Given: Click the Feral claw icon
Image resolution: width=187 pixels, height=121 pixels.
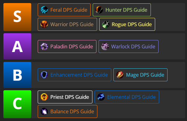Looking at the screenshot, I should [44, 10].
